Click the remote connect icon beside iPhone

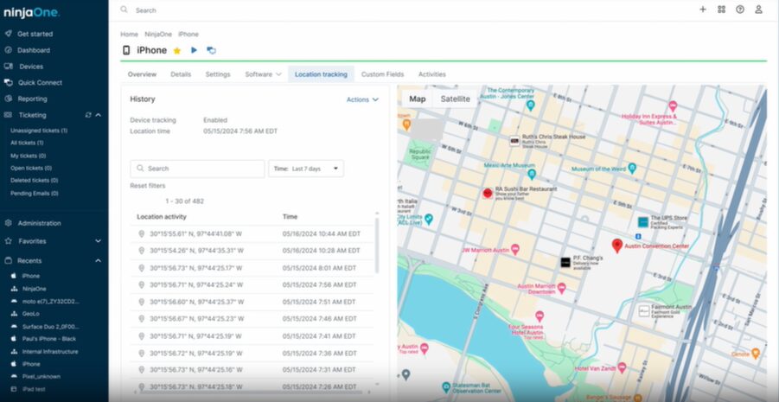coord(211,50)
